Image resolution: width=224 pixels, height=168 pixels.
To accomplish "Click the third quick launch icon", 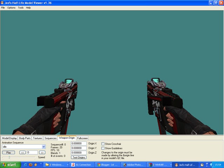I will tap(36, 165).
